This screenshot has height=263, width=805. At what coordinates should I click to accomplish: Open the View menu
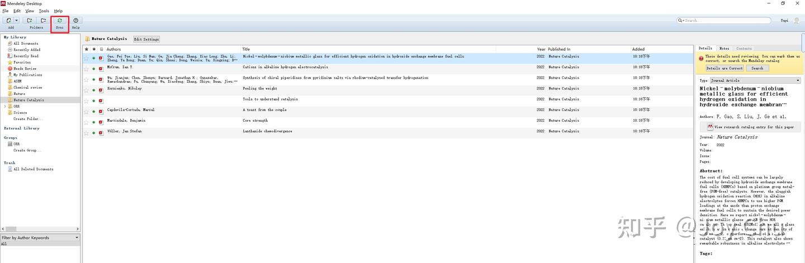tap(30, 11)
